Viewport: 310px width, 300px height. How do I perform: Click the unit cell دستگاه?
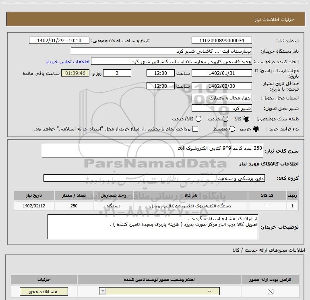(x=114, y=206)
